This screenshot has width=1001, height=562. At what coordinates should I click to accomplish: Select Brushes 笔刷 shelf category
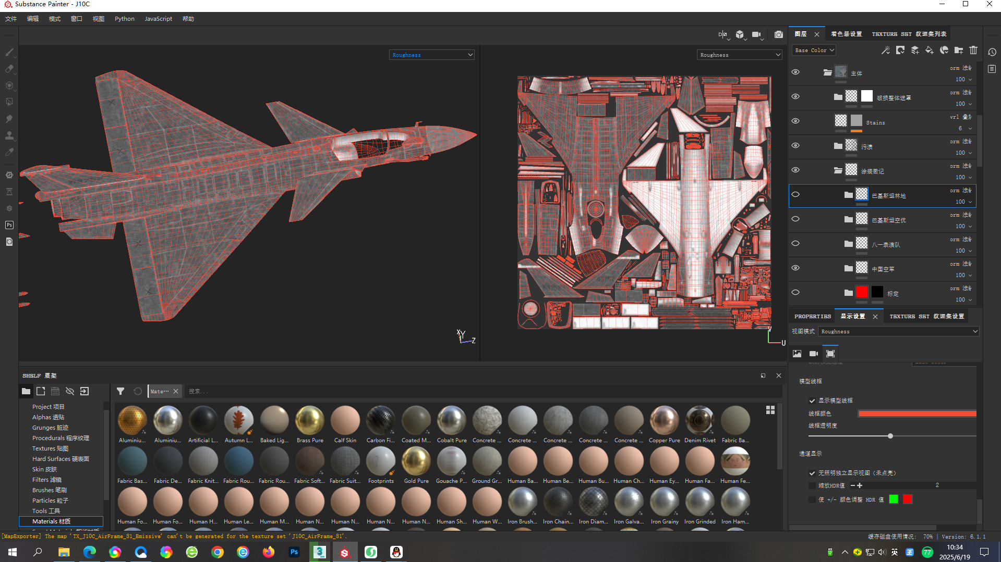coord(49,490)
